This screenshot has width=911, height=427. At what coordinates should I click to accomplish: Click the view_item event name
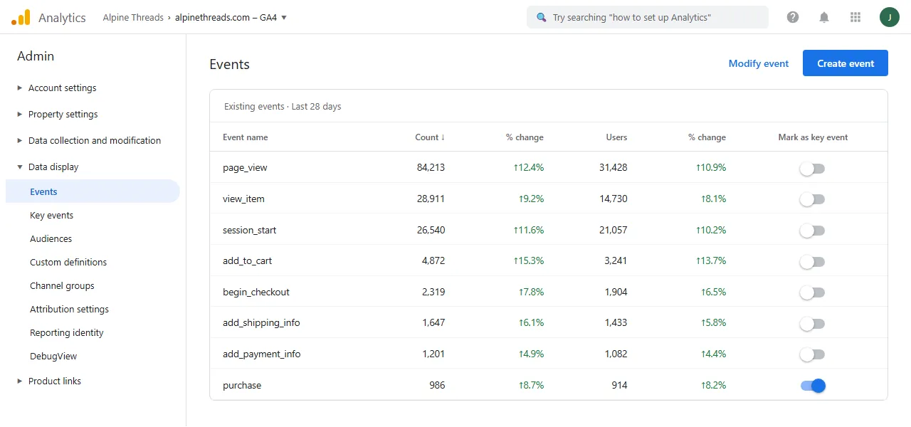tap(243, 199)
